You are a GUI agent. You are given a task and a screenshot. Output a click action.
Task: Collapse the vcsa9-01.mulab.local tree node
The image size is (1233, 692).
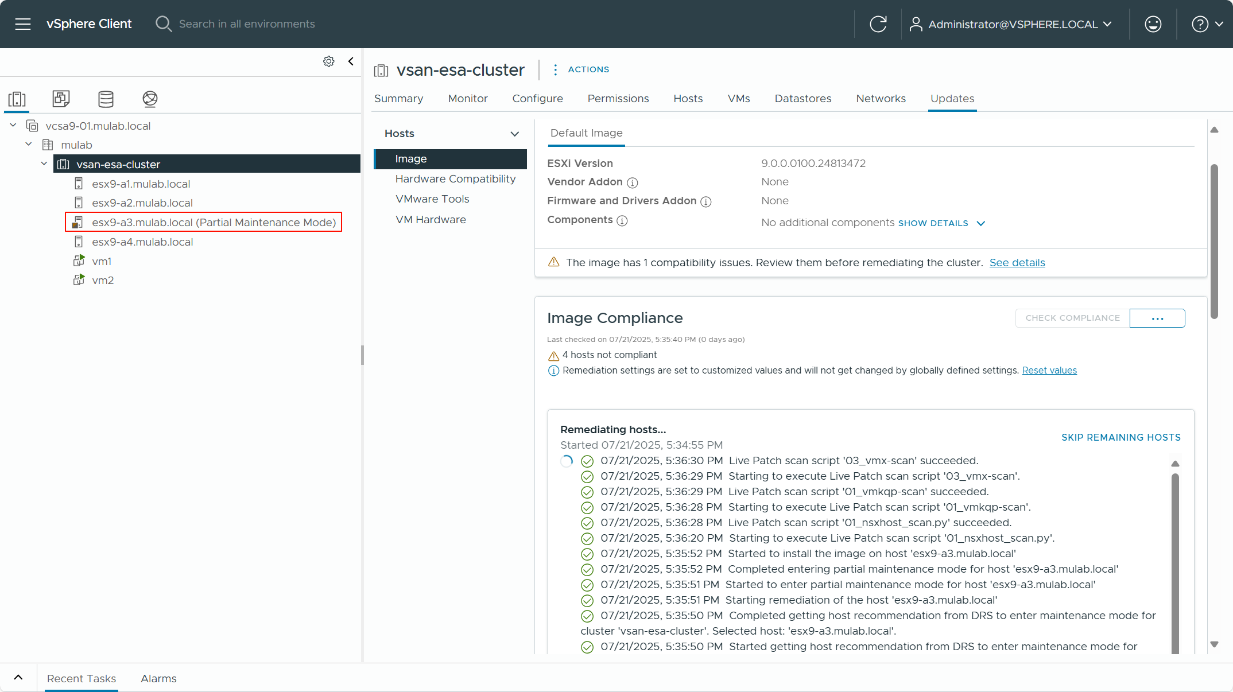tap(13, 126)
